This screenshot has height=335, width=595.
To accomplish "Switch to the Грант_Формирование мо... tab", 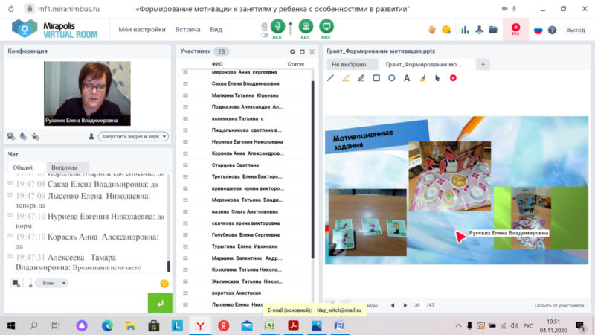I will point(425,64).
